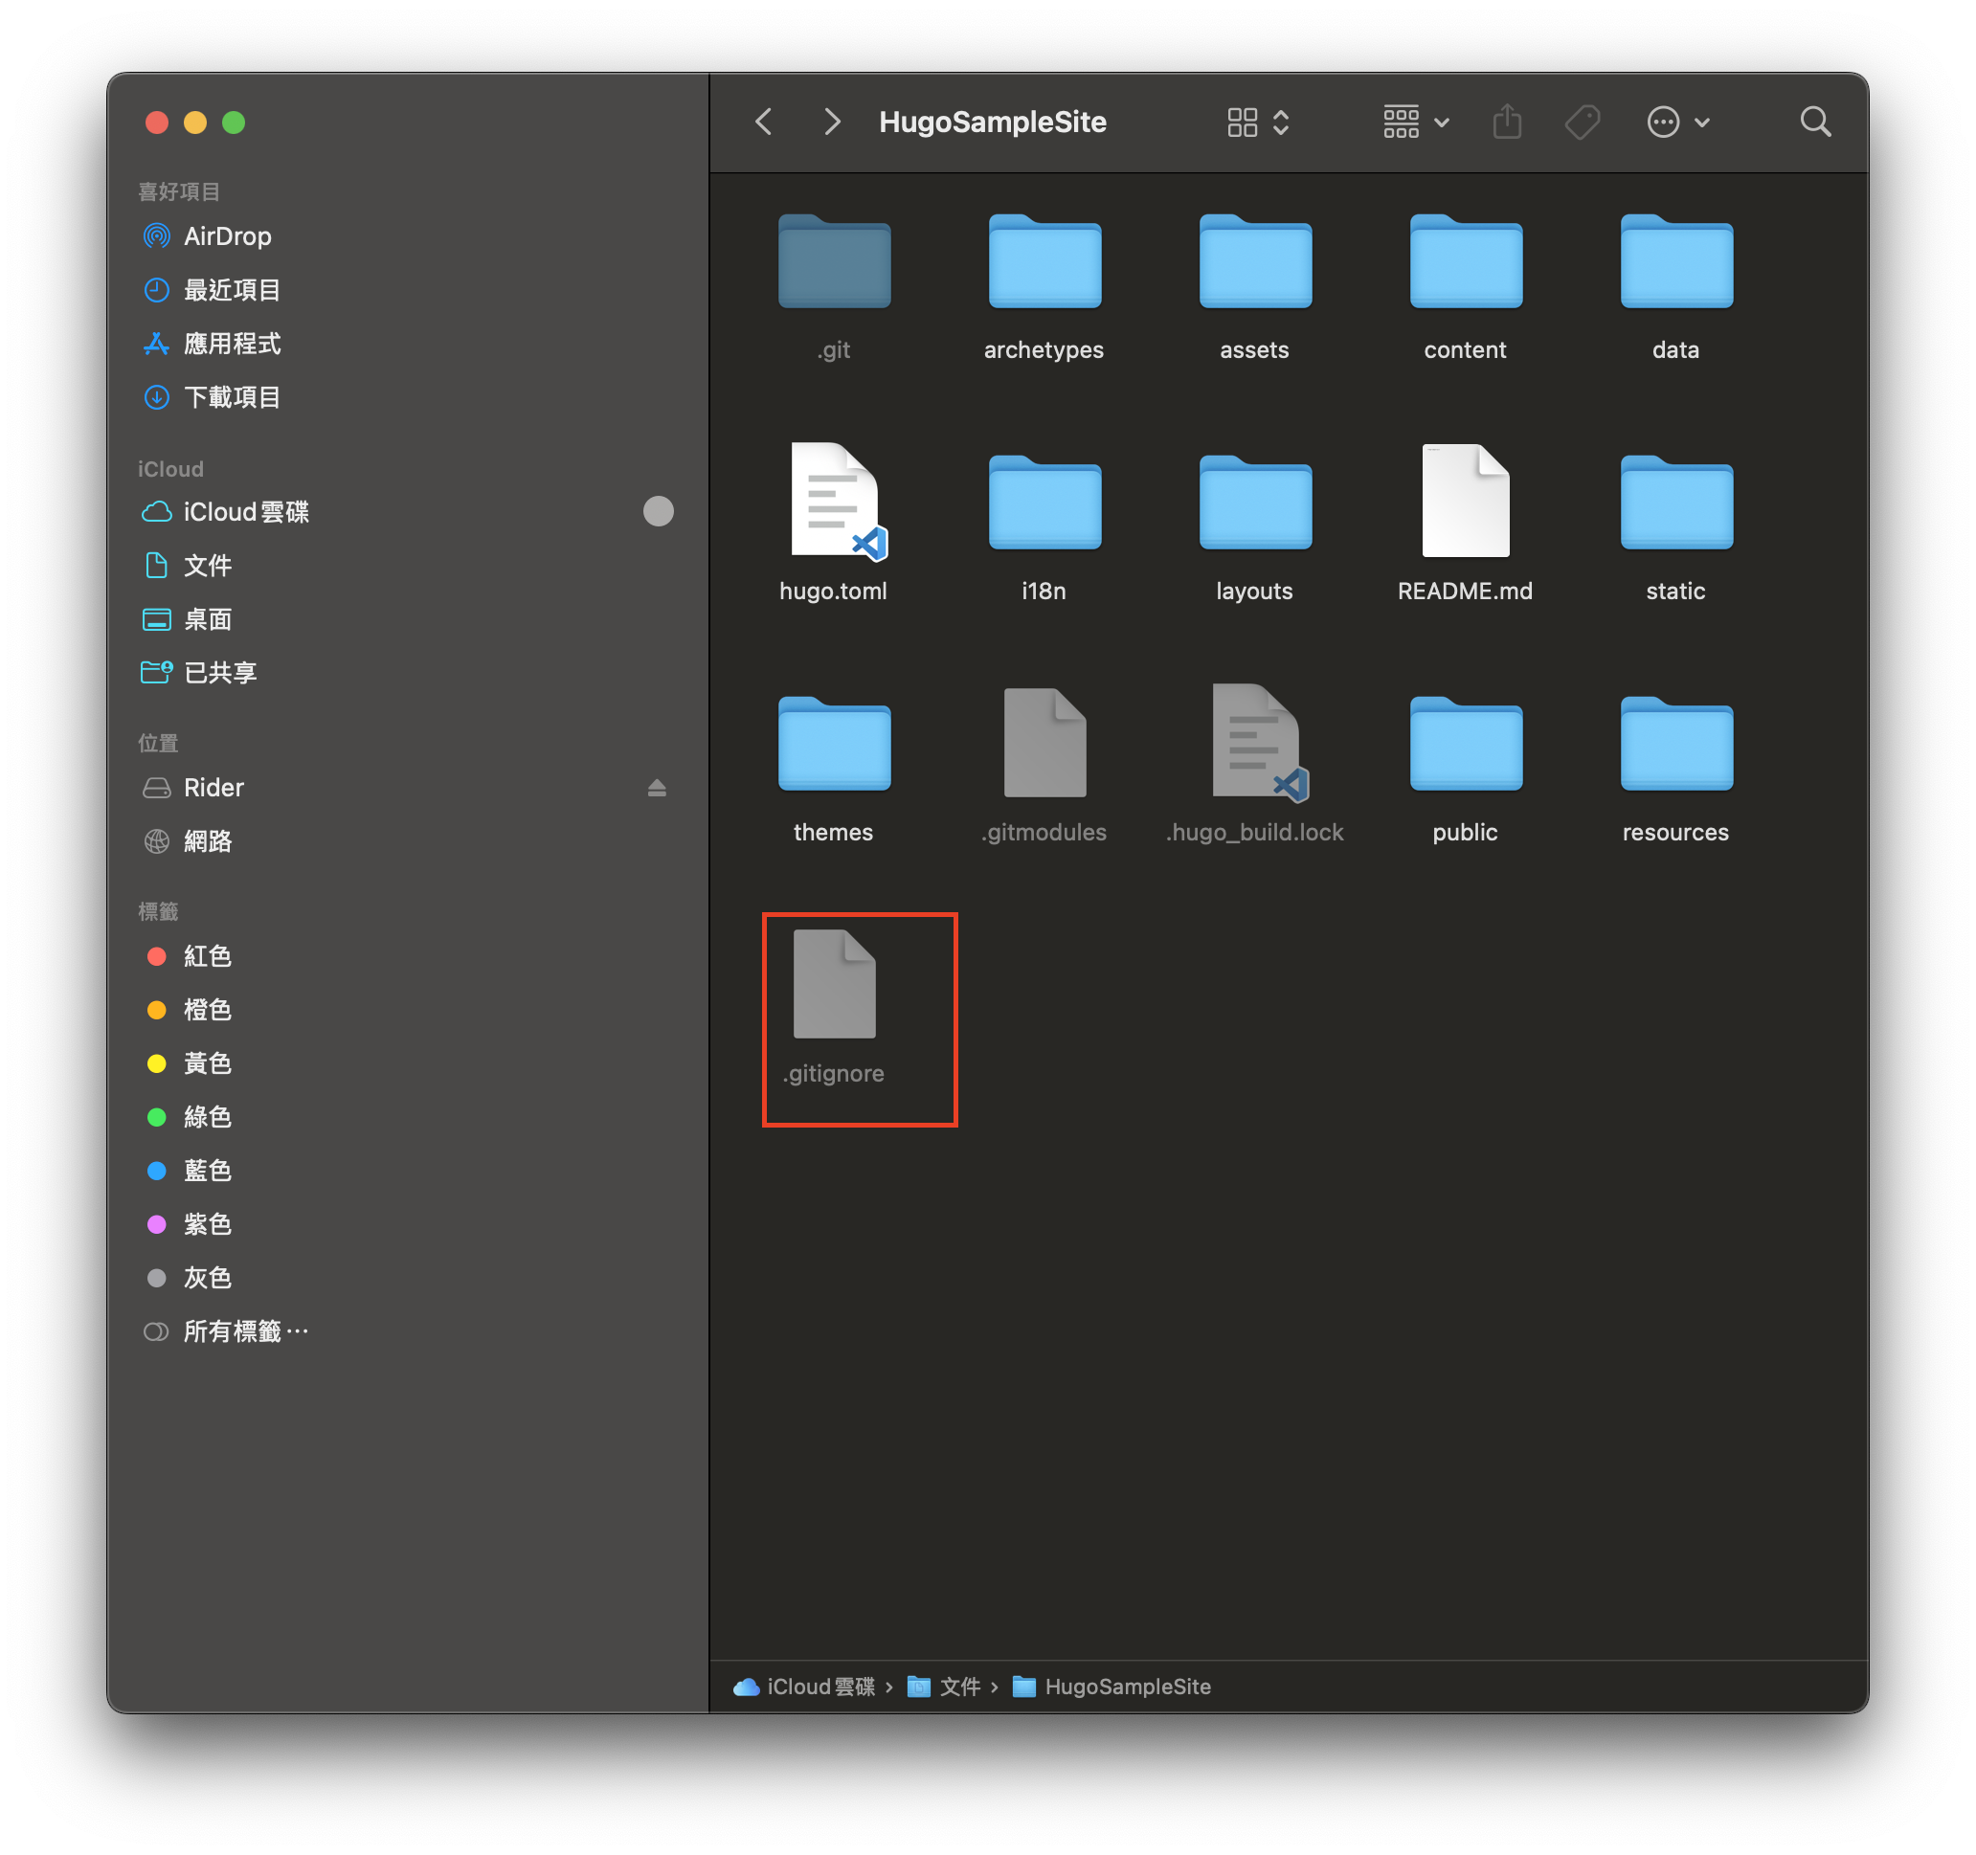
Task: Filter by the 紫色 tag
Action: 408,1224
